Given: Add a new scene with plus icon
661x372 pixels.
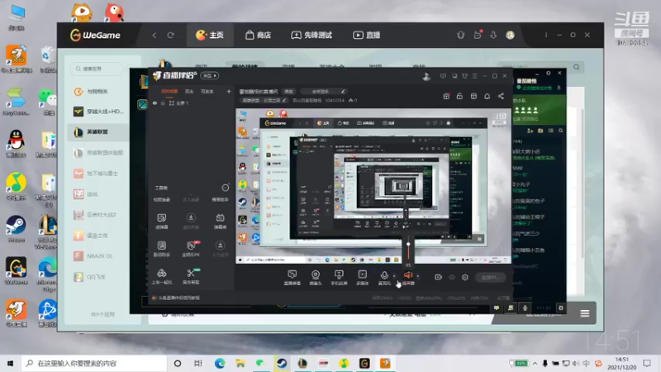Looking at the screenshot, I should coord(229,91).
